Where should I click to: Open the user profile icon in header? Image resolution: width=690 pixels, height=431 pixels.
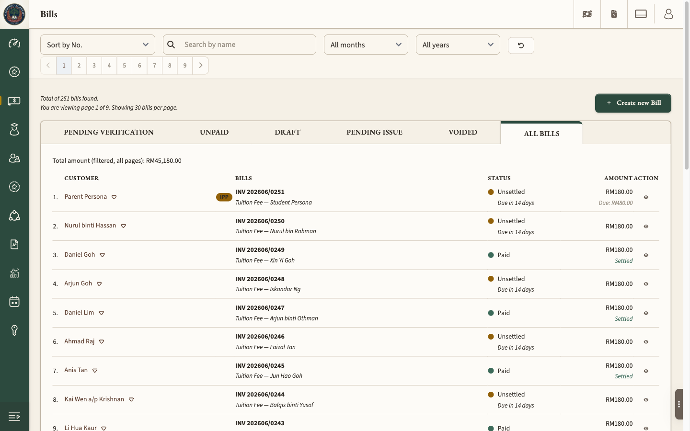tap(668, 14)
